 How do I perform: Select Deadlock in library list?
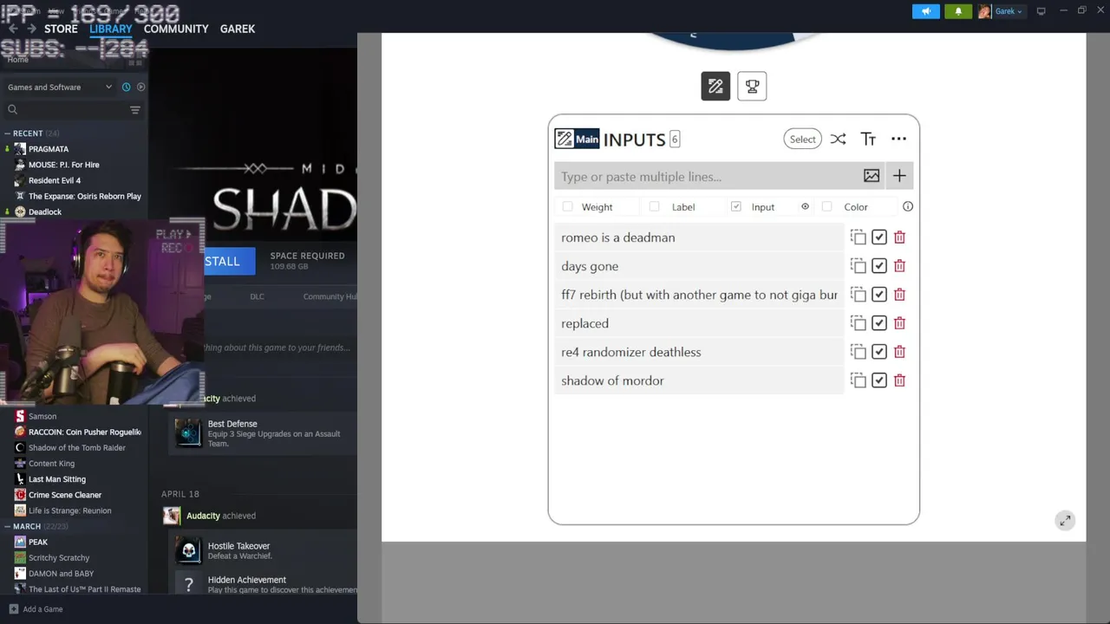45,211
